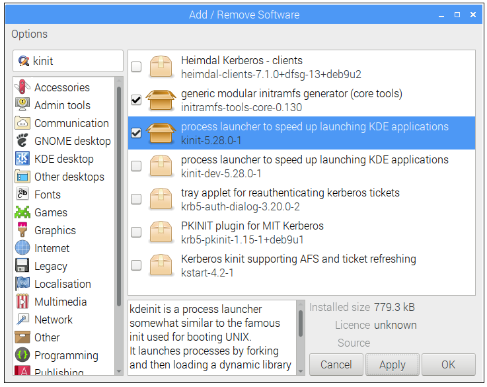Click the initramfs-tools-core open box icon
The image size is (487, 387).
point(161,100)
